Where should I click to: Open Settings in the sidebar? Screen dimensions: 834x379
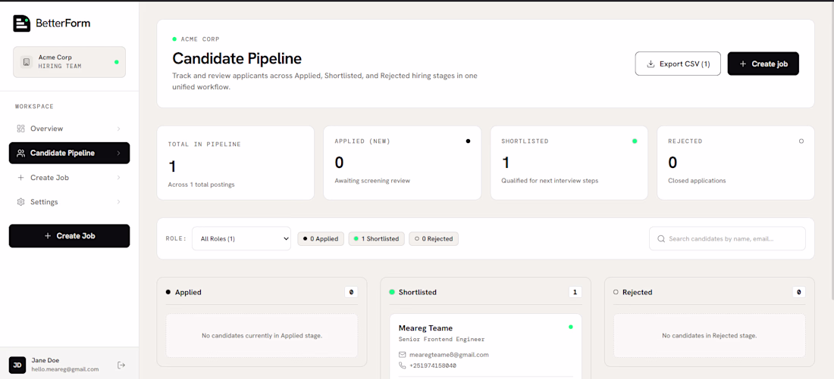(69, 202)
